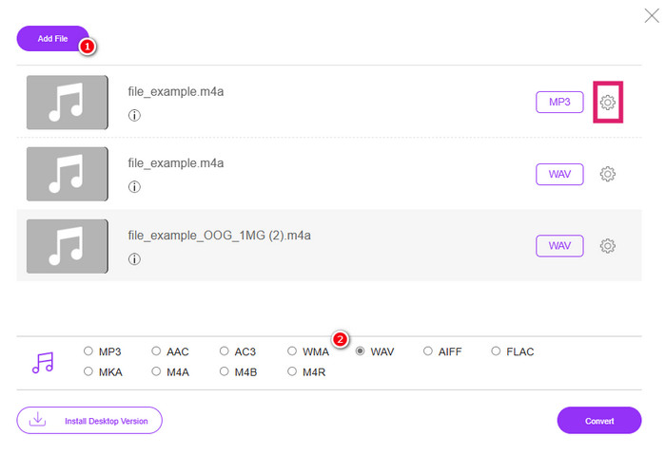Click thumbnail of file_example_OOG_1MG (2).m4a
This screenshot has height=455, width=666.
pos(67,246)
